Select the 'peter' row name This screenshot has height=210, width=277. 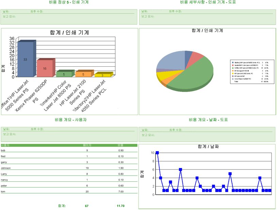tap(4, 185)
